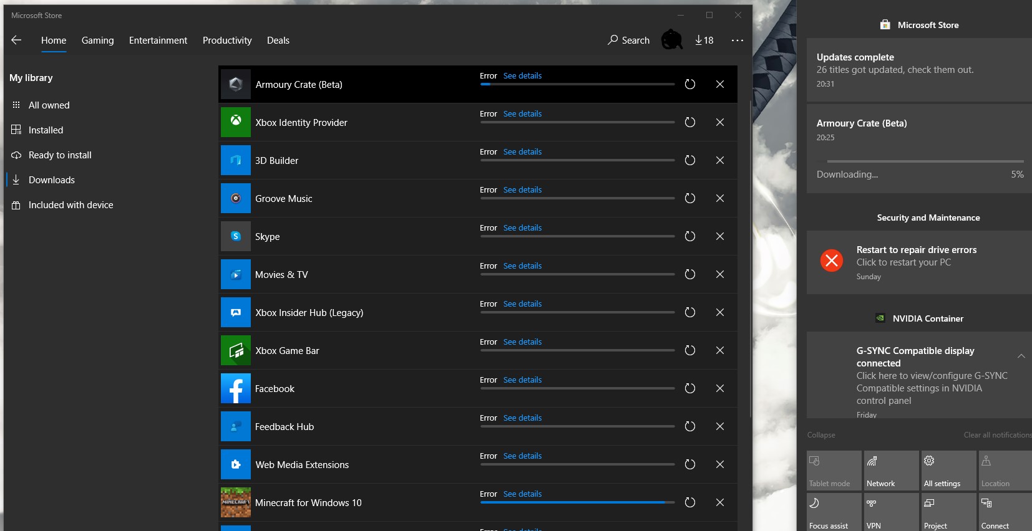Select Installed in My library
This screenshot has height=531, width=1032.
point(46,130)
